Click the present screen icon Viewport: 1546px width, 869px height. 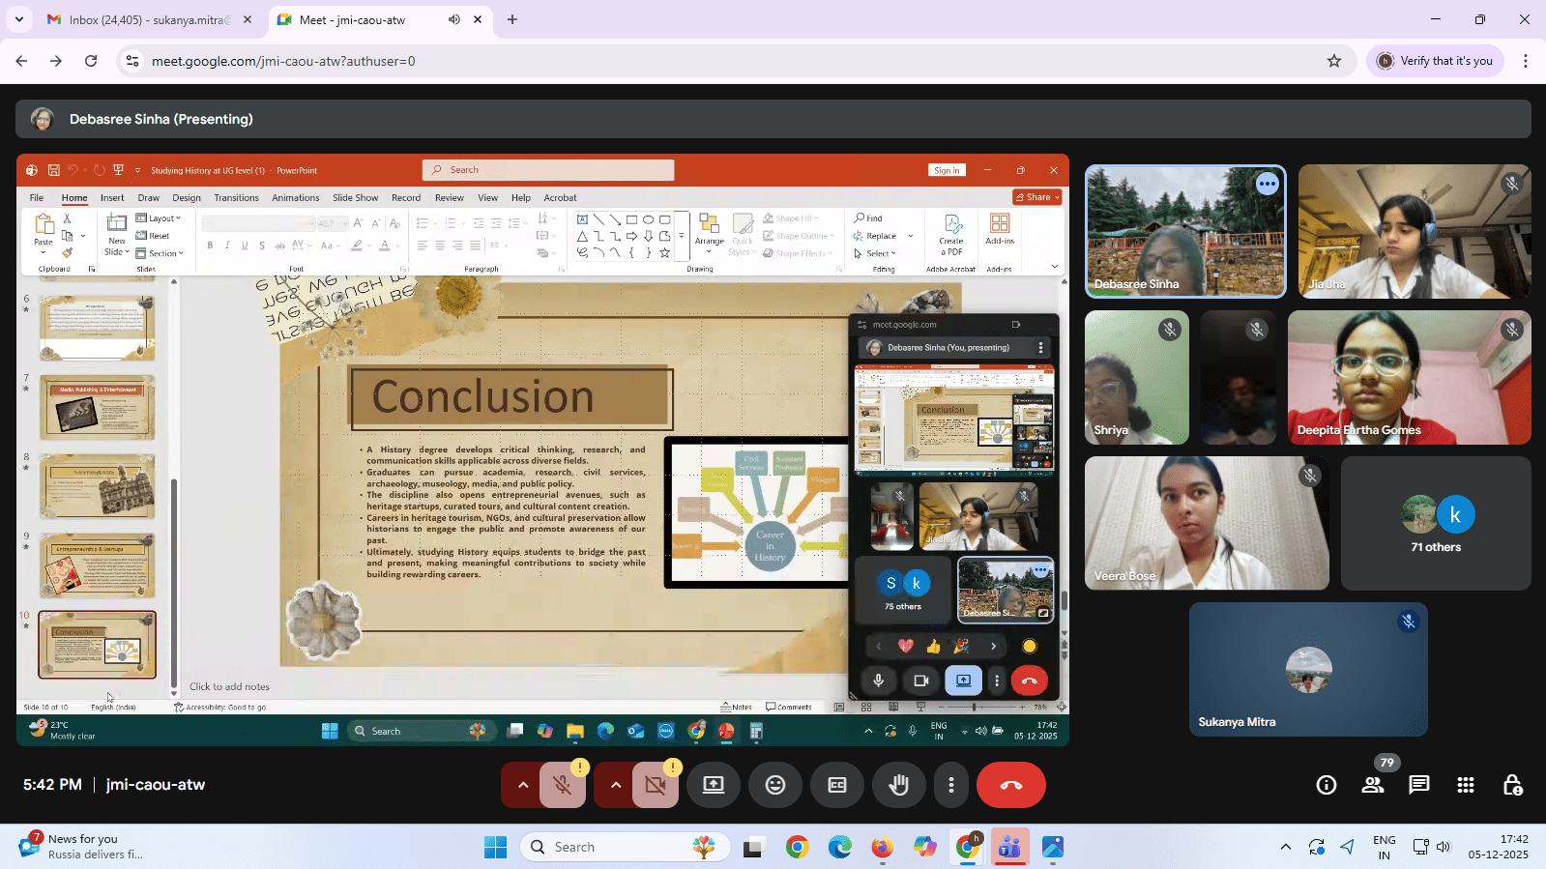pyautogui.click(x=714, y=785)
